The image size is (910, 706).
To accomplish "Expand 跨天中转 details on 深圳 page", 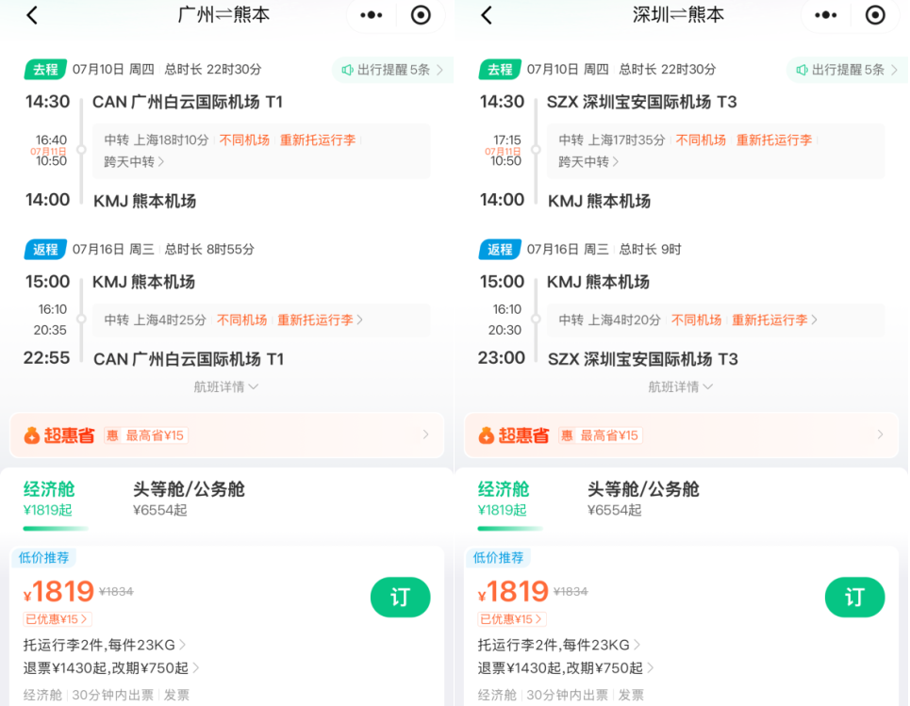I will (x=588, y=162).
